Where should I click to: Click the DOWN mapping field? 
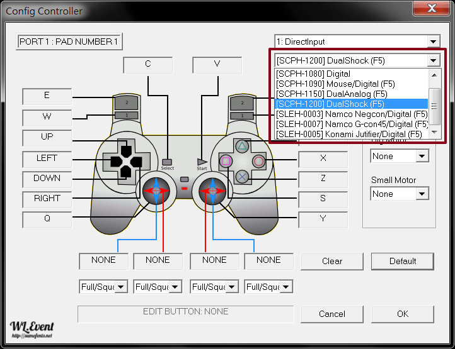click(47, 180)
